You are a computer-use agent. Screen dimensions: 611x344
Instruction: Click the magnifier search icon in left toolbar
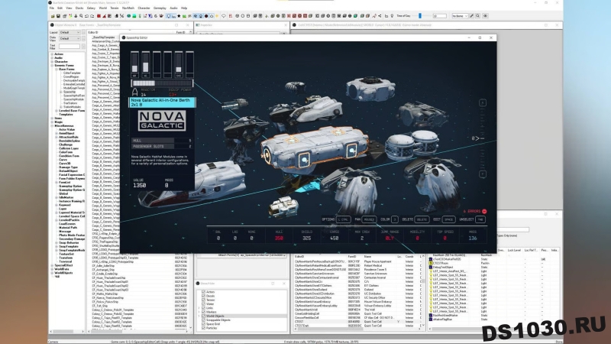pyautogui.click(x=81, y=16)
